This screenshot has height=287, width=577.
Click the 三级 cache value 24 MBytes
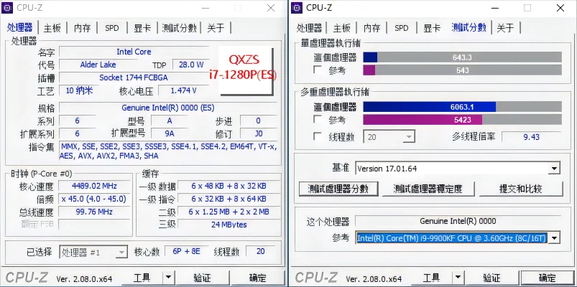[x=229, y=225]
